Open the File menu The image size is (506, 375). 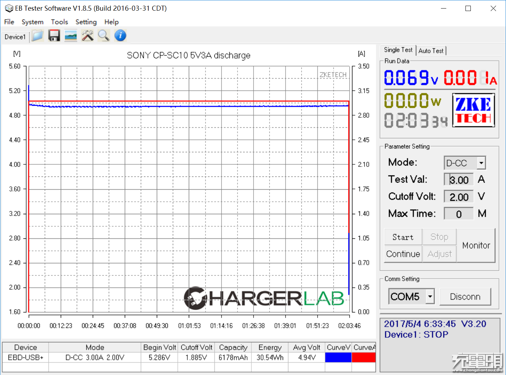tap(9, 22)
